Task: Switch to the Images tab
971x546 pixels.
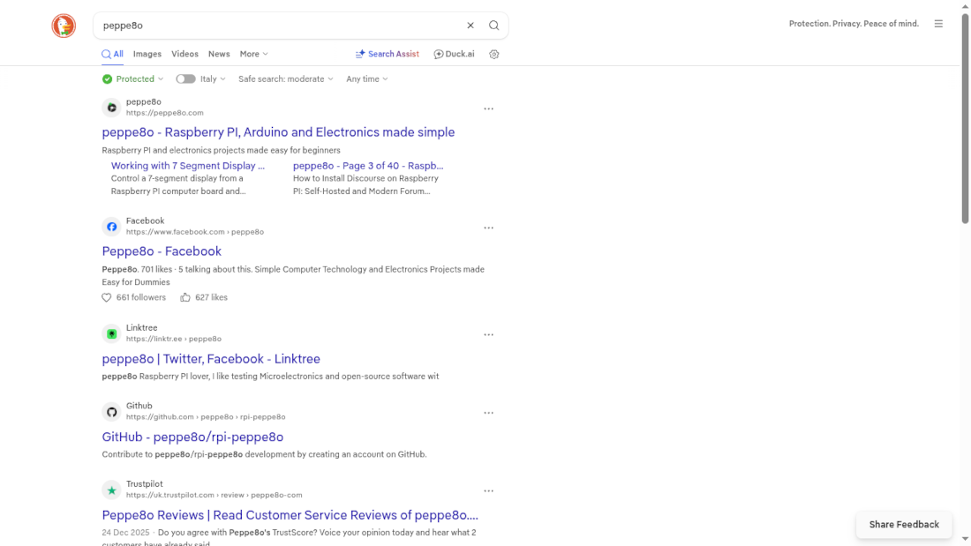Action: tap(147, 54)
